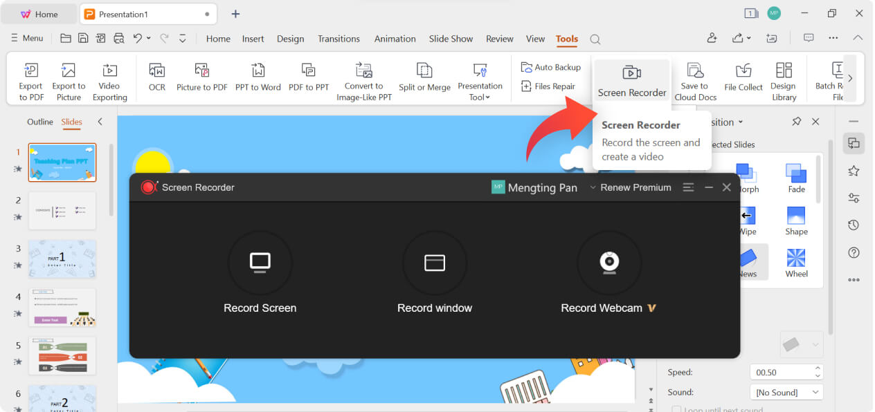Click Picture to PDF icon
This screenshot has width=875, height=412.
pos(201,71)
